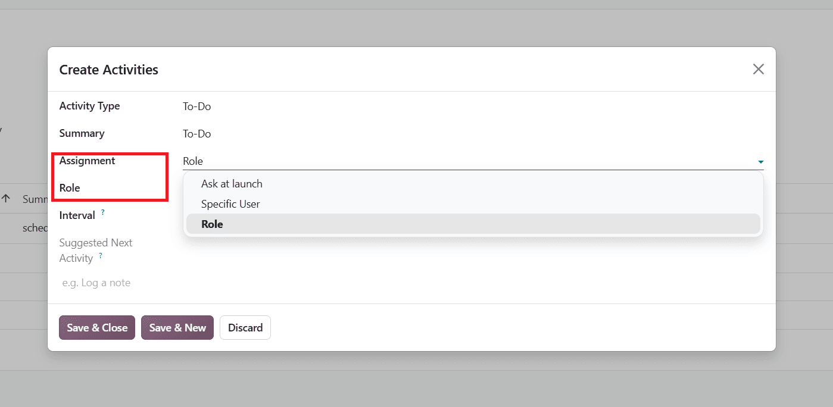Click the 'Activity Type' label
Screen dimensions: 833x407
(x=90, y=106)
